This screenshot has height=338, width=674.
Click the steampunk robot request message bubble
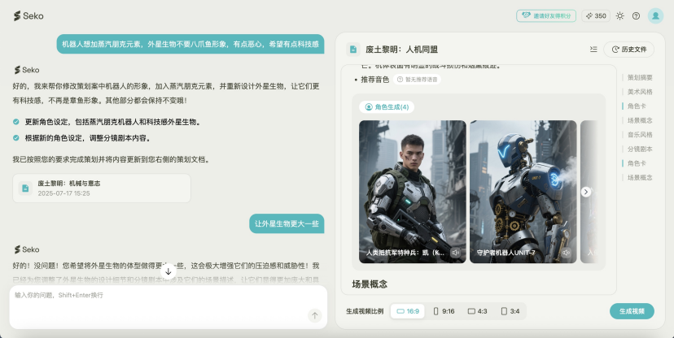(x=190, y=44)
